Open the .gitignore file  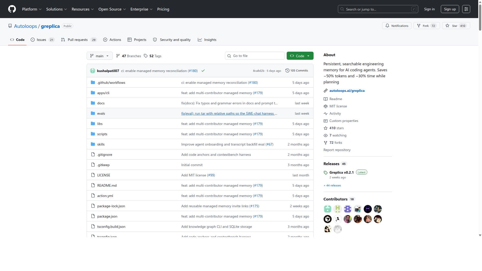pos(105,155)
